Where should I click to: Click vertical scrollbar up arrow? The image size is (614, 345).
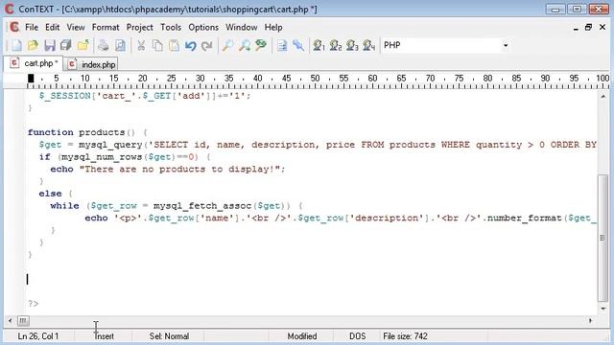pos(603,96)
